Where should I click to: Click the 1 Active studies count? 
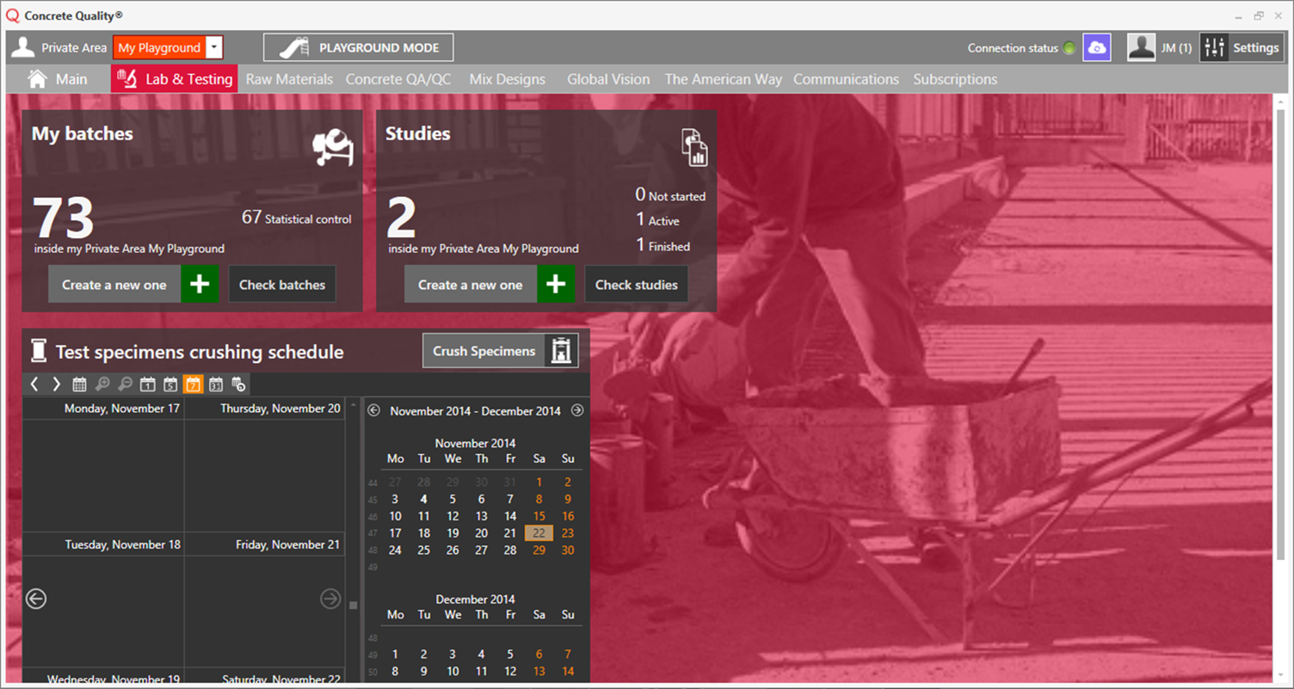(657, 220)
